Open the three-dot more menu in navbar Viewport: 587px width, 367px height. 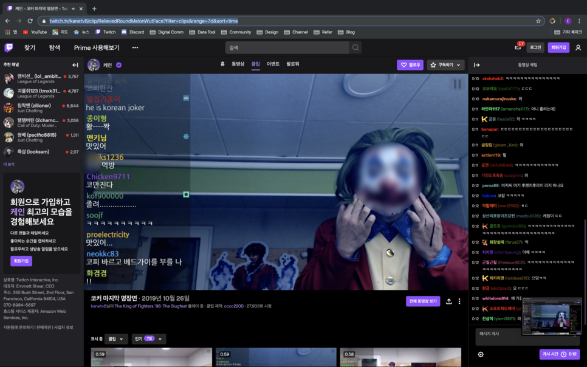click(135, 47)
